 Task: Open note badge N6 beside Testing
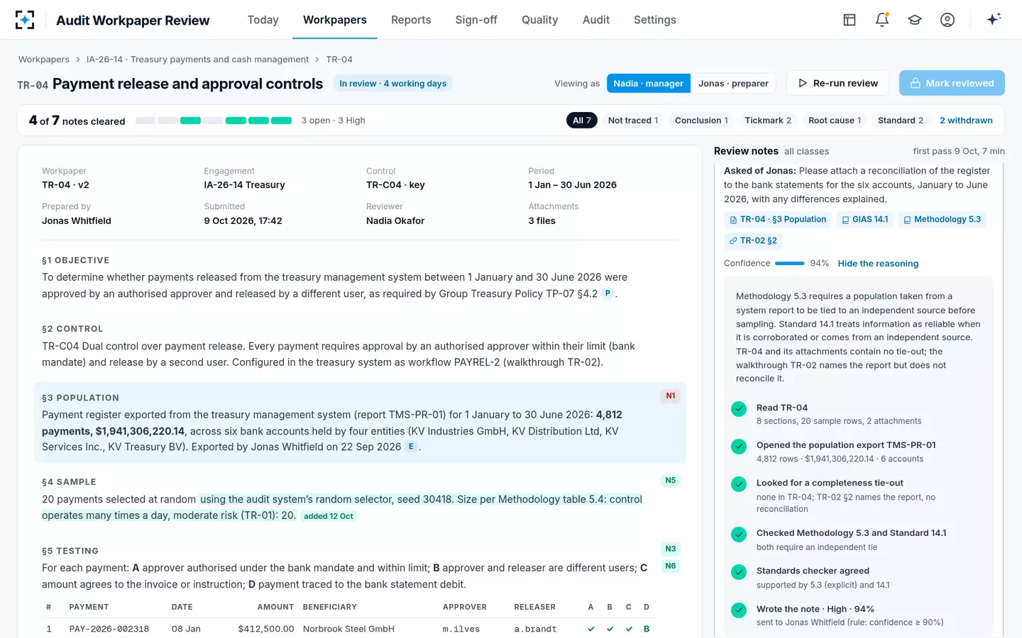coord(671,566)
